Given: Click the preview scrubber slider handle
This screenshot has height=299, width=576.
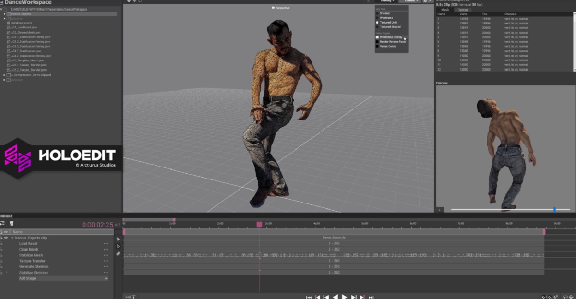Looking at the screenshot, I should [555, 209].
